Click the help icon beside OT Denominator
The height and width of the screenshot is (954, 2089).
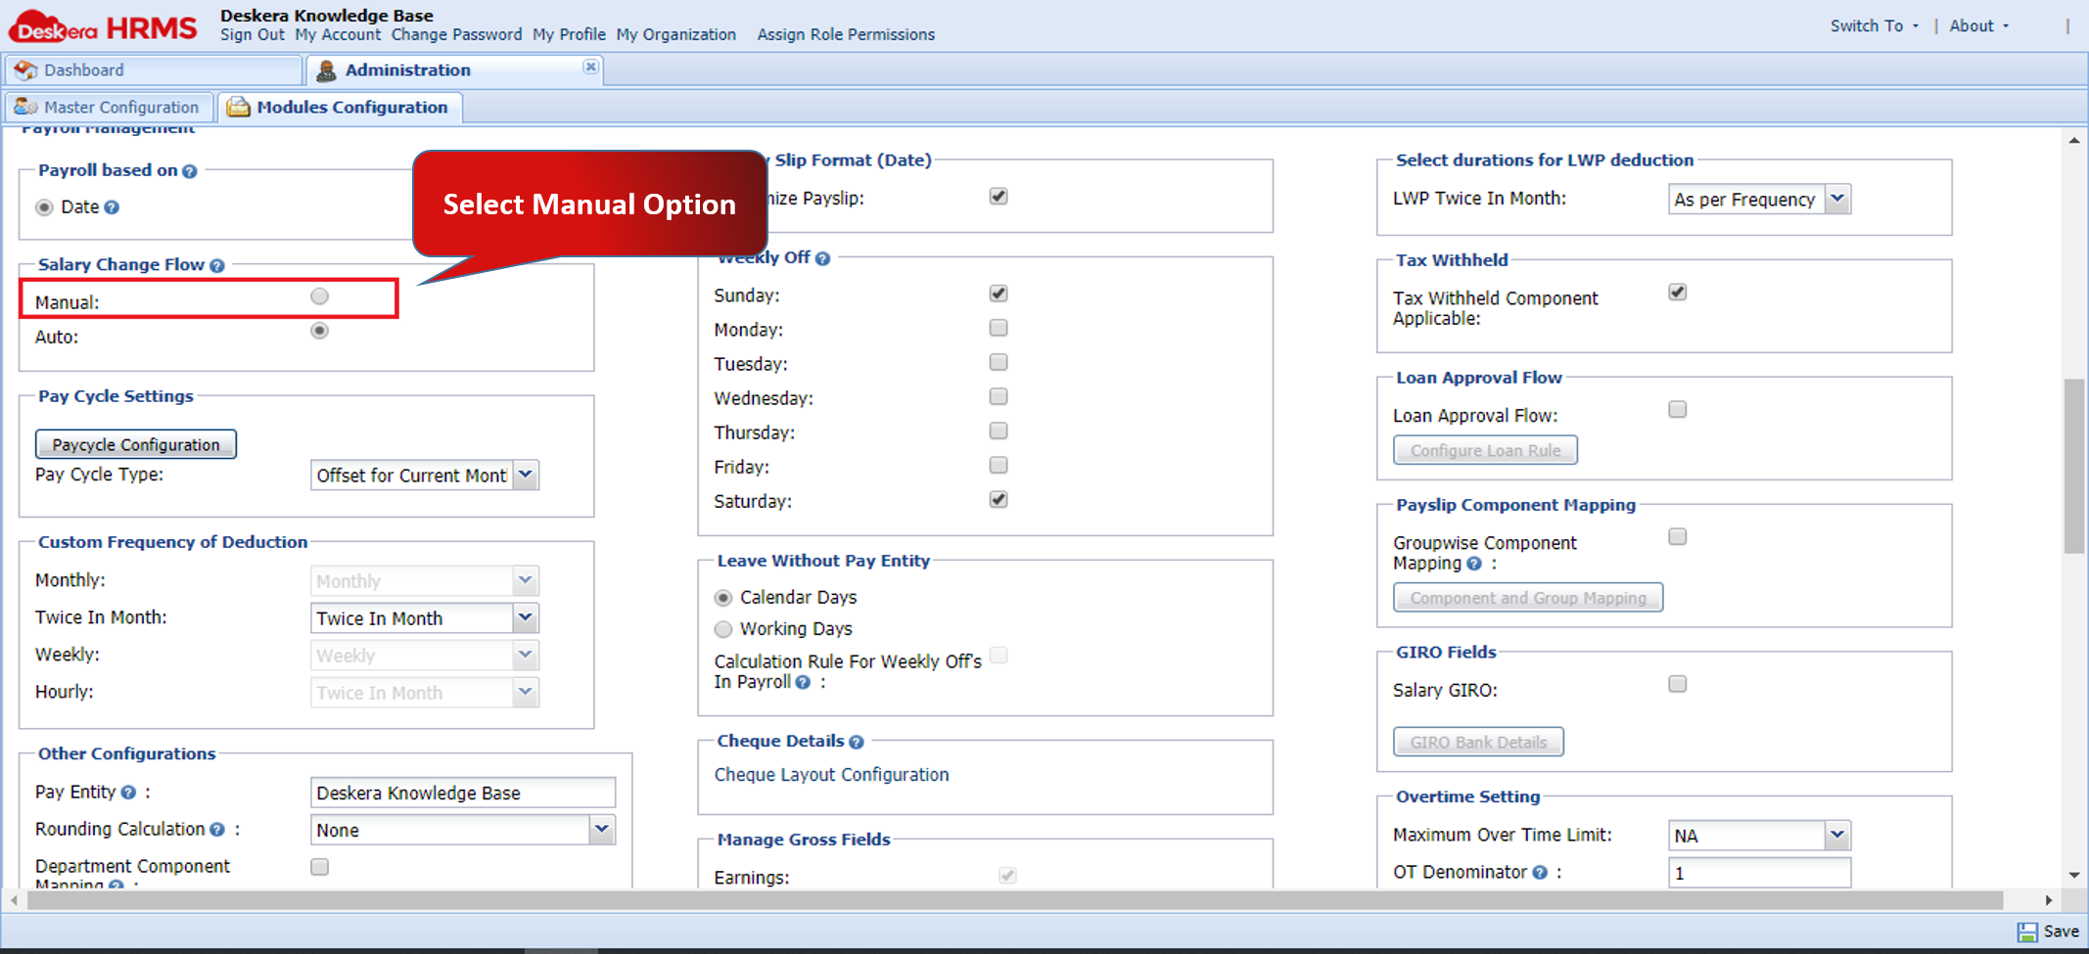pos(1540,871)
